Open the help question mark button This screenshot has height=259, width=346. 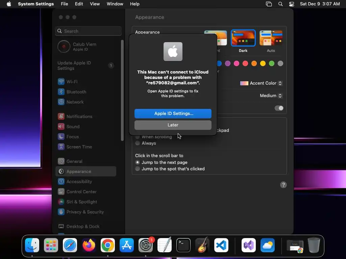(283, 185)
